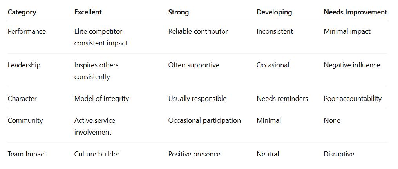Screen dimensions: 398x169
Task: Select the Strong column header
Action: [x=178, y=12]
